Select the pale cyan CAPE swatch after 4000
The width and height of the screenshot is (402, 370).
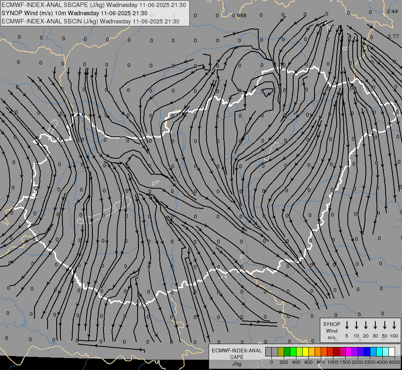coord(385,351)
